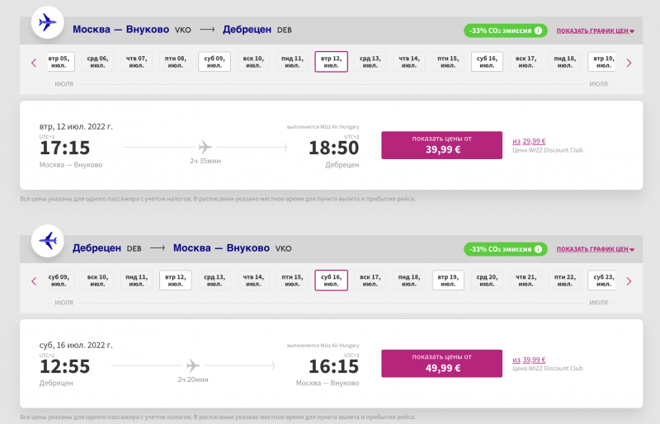Open CO₂ emission info for return flight
The height and width of the screenshot is (424, 660).
[x=539, y=249]
